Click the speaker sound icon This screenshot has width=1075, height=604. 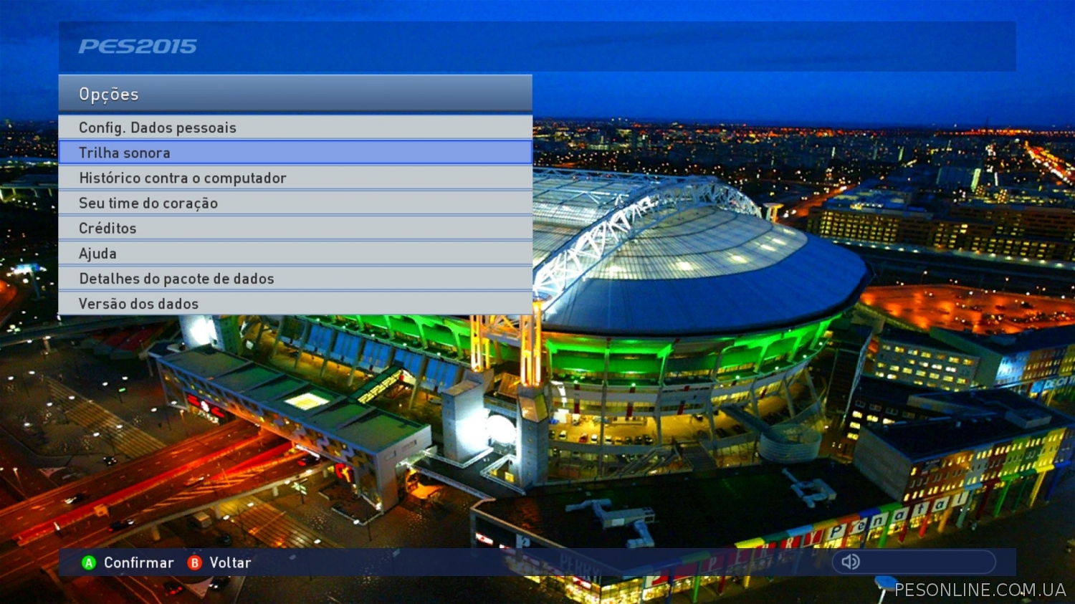click(851, 562)
